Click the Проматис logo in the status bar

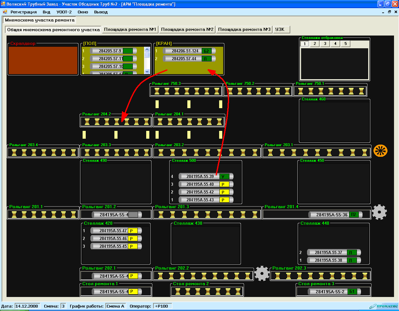tap(383, 306)
